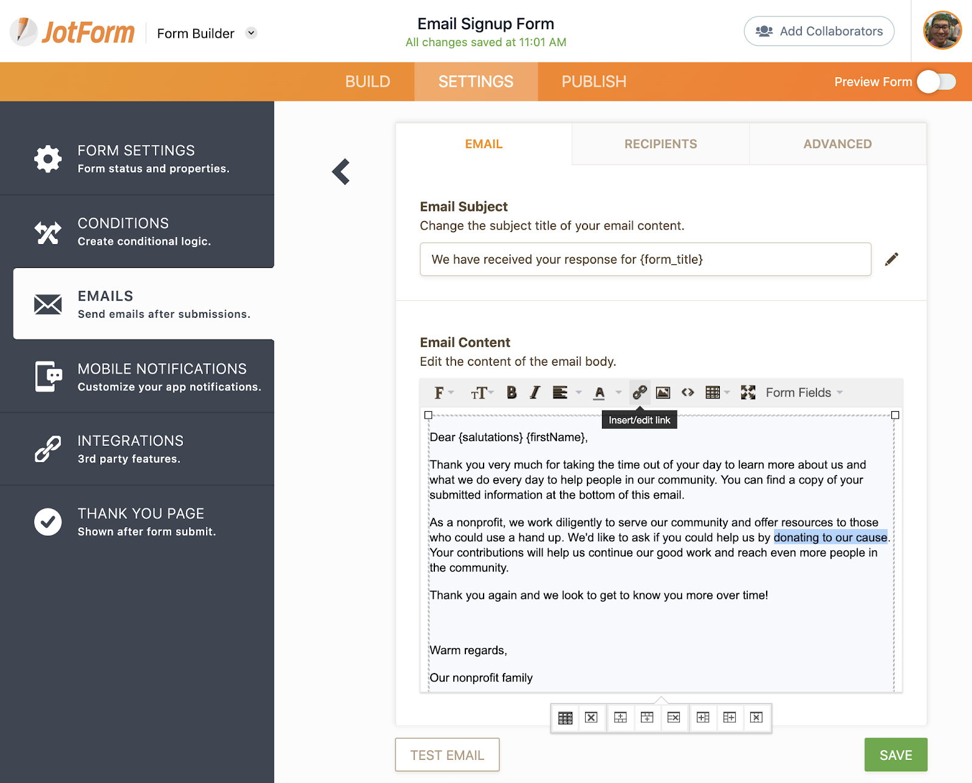Click the Email Signup Form title

pos(486,24)
